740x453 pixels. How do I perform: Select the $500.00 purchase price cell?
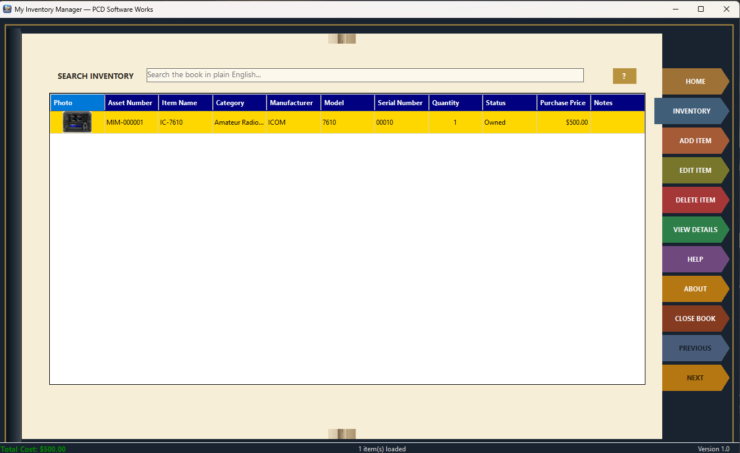pyautogui.click(x=564, y=122)
